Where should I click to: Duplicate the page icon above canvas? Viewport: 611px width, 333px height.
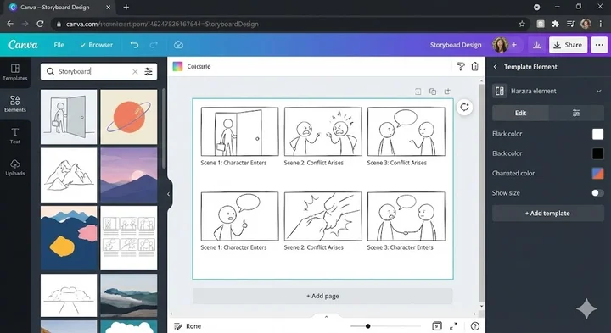(433, 92)
